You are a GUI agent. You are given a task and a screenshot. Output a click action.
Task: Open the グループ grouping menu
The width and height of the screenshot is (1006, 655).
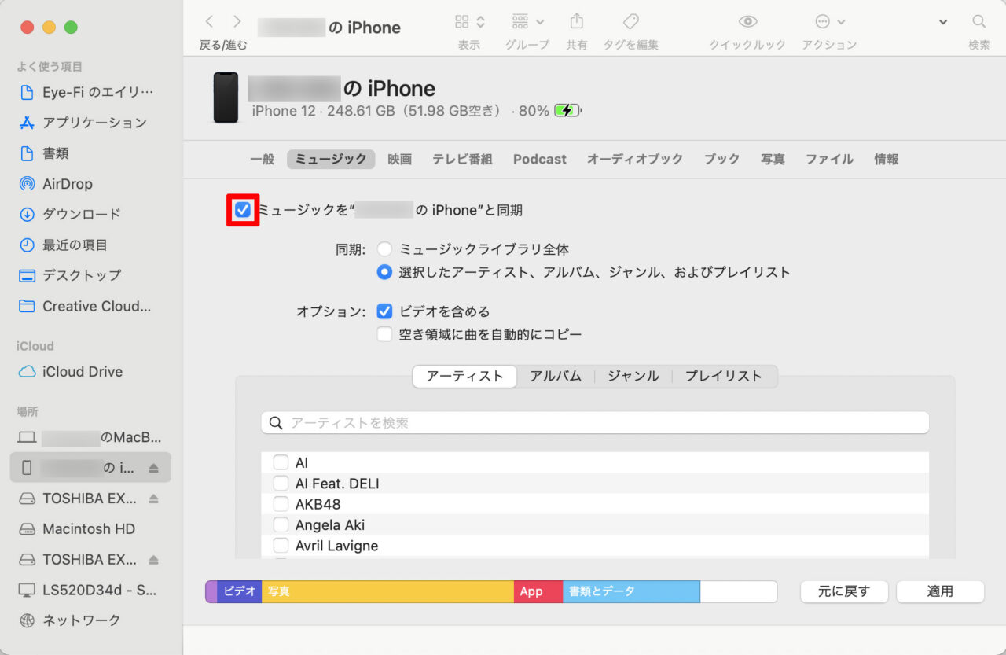527,22
